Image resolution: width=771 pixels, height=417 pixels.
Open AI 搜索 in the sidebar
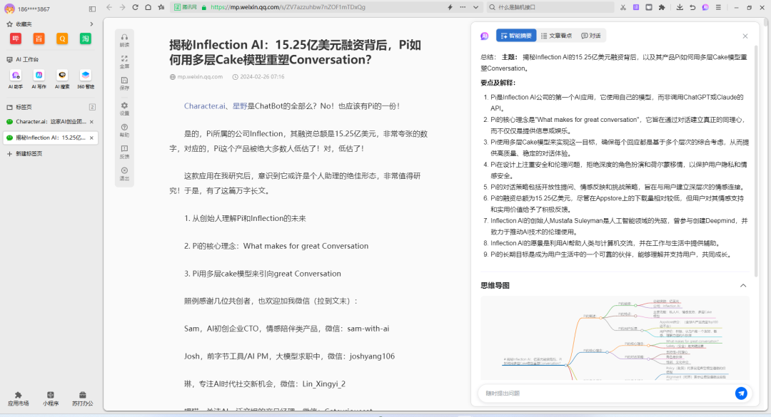[x=62, y=76]
